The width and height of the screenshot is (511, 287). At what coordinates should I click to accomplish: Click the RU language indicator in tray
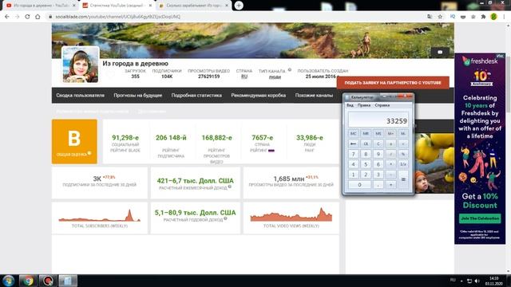453,280
